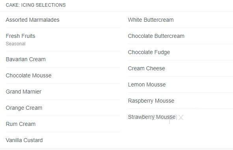Click the divider line below White Buttercream
Image resolution: width=233 pixels, height=150 pixels.
click(181, 28)
